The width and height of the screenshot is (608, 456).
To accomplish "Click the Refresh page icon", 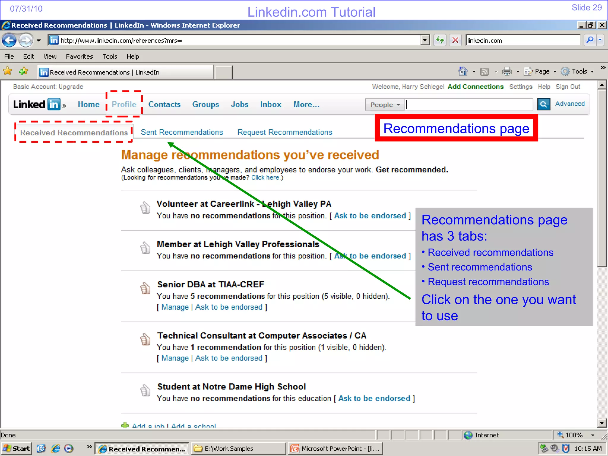I will pos(440,40).
